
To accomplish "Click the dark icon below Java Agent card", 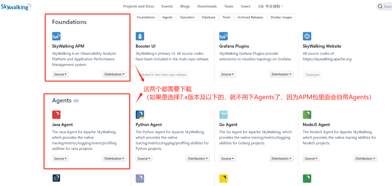I will coord(56,178).
